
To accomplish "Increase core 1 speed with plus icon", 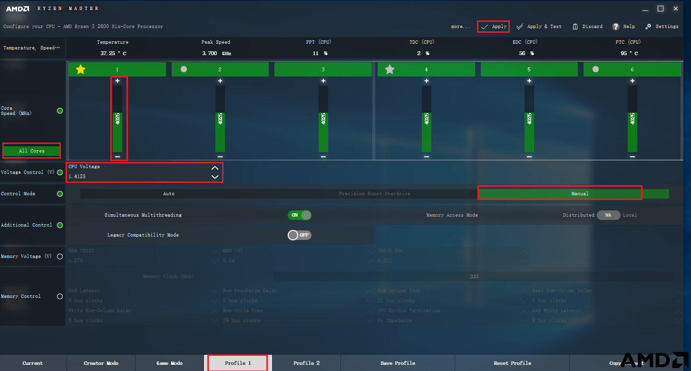I will tap(117, 81).
